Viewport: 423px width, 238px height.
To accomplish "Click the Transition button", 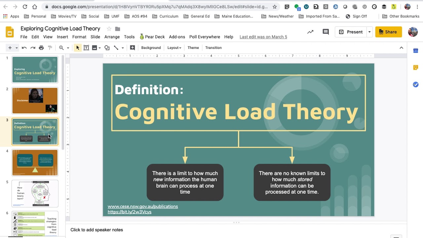I will click(x=213, y=48).
